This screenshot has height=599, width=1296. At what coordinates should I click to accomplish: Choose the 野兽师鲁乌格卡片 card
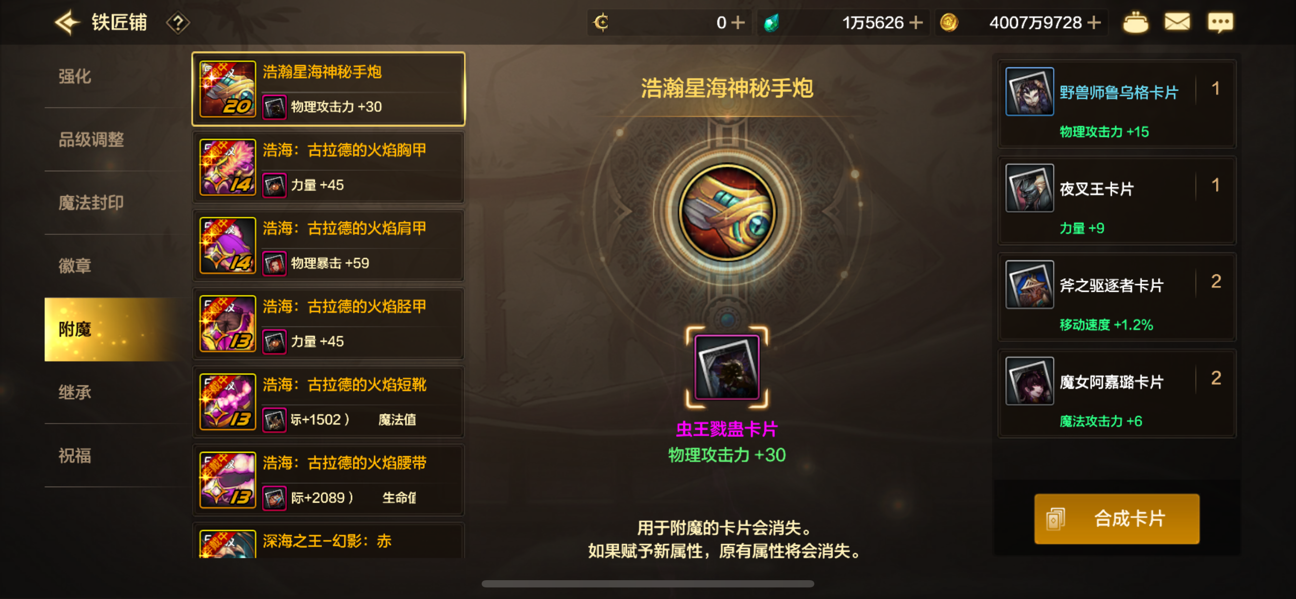pyautogui.click(x=1117, y=104)
